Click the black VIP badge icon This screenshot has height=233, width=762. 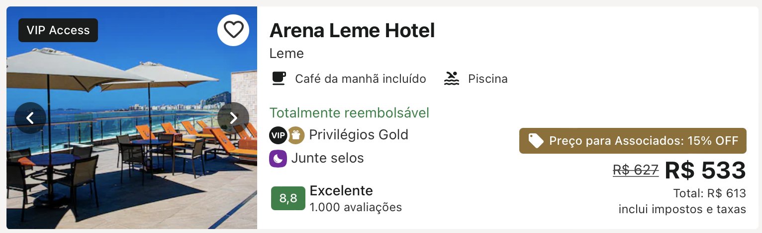tap(278, 135)
